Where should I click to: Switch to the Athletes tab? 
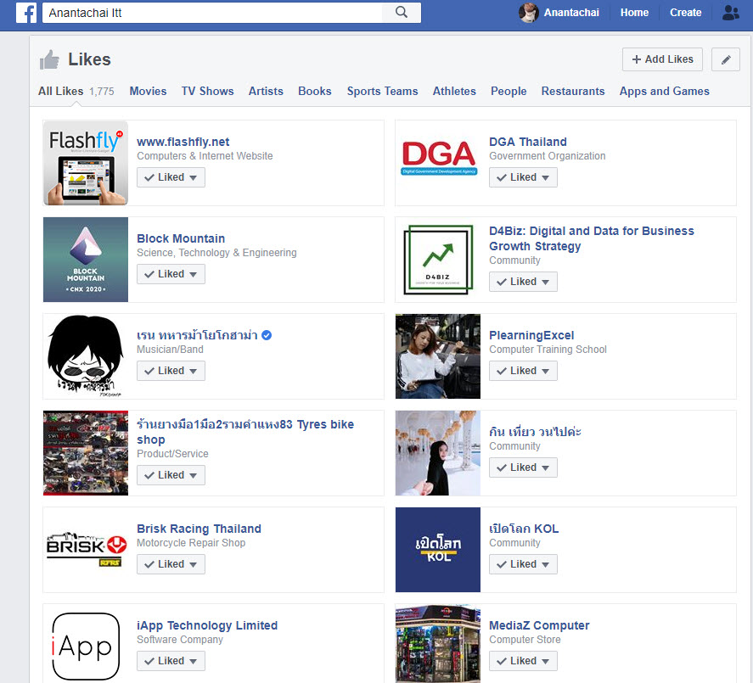coord(454,91)
